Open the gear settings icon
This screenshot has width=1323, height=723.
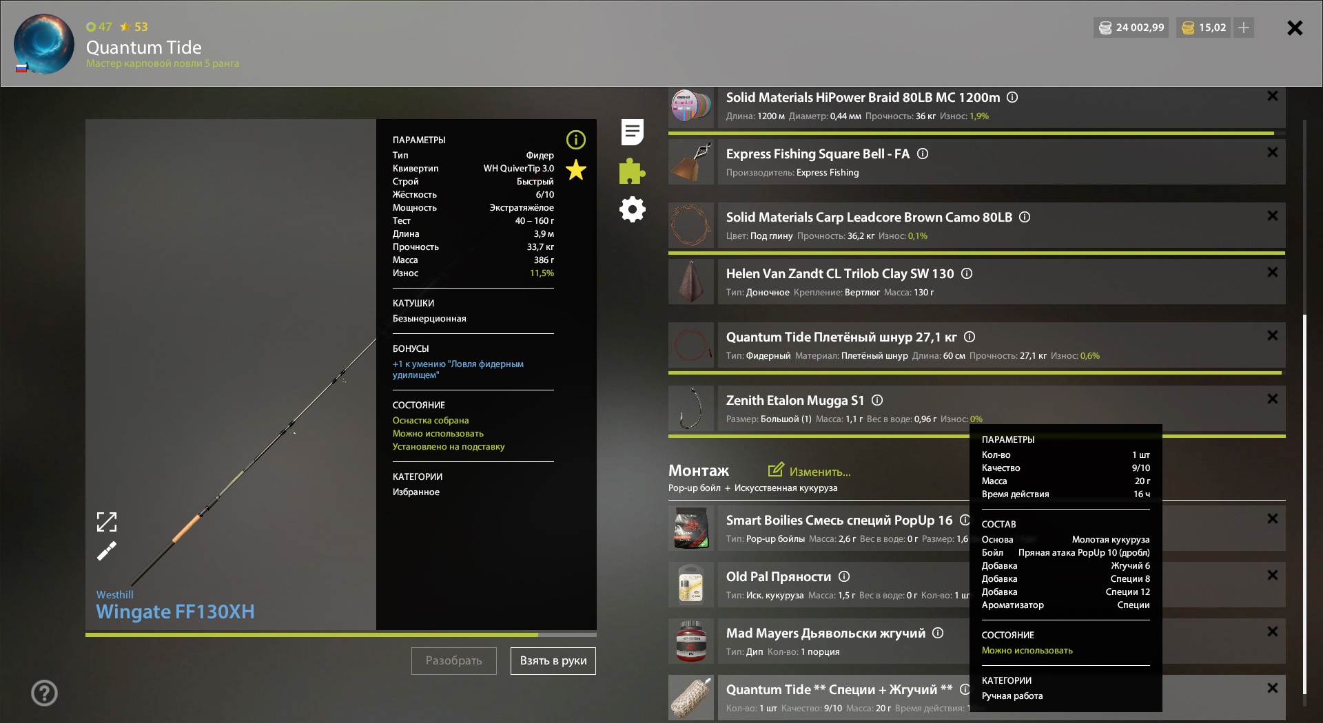click(632, 209)
